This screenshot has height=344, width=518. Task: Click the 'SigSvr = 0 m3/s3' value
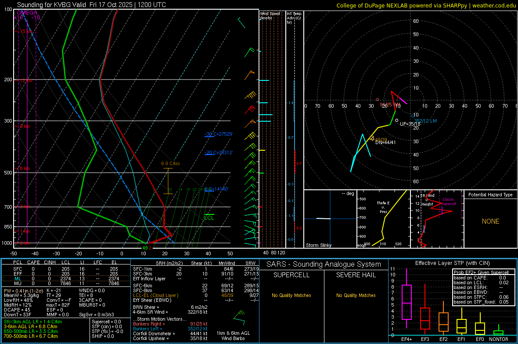click(x=97, y=315)
